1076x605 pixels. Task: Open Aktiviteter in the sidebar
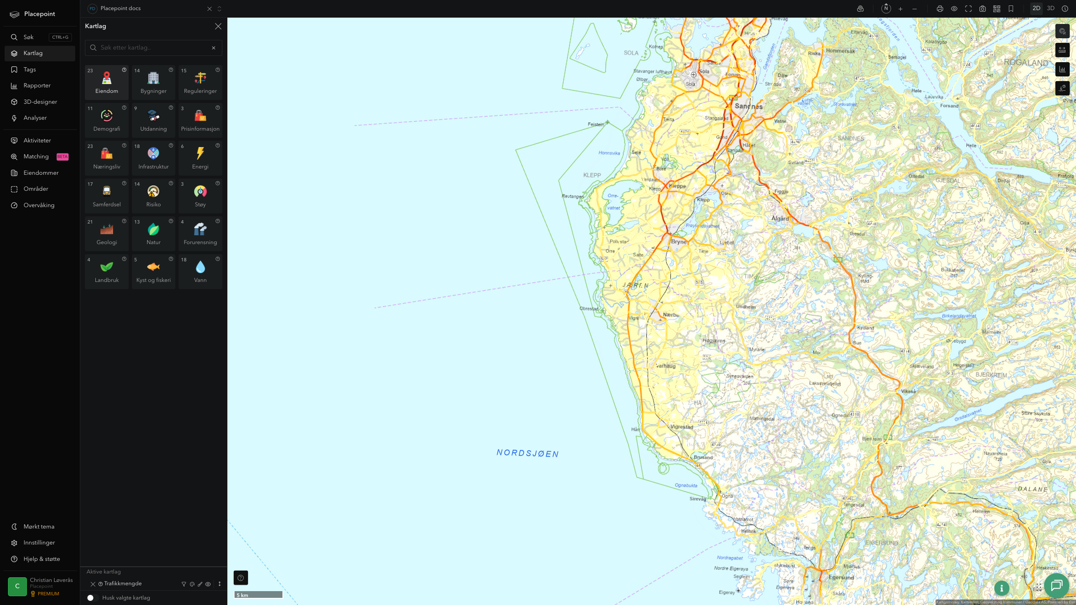coord(40,140)
